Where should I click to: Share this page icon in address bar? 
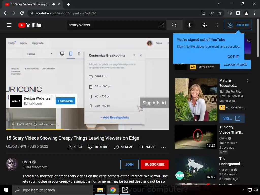(x=212, y=13)
